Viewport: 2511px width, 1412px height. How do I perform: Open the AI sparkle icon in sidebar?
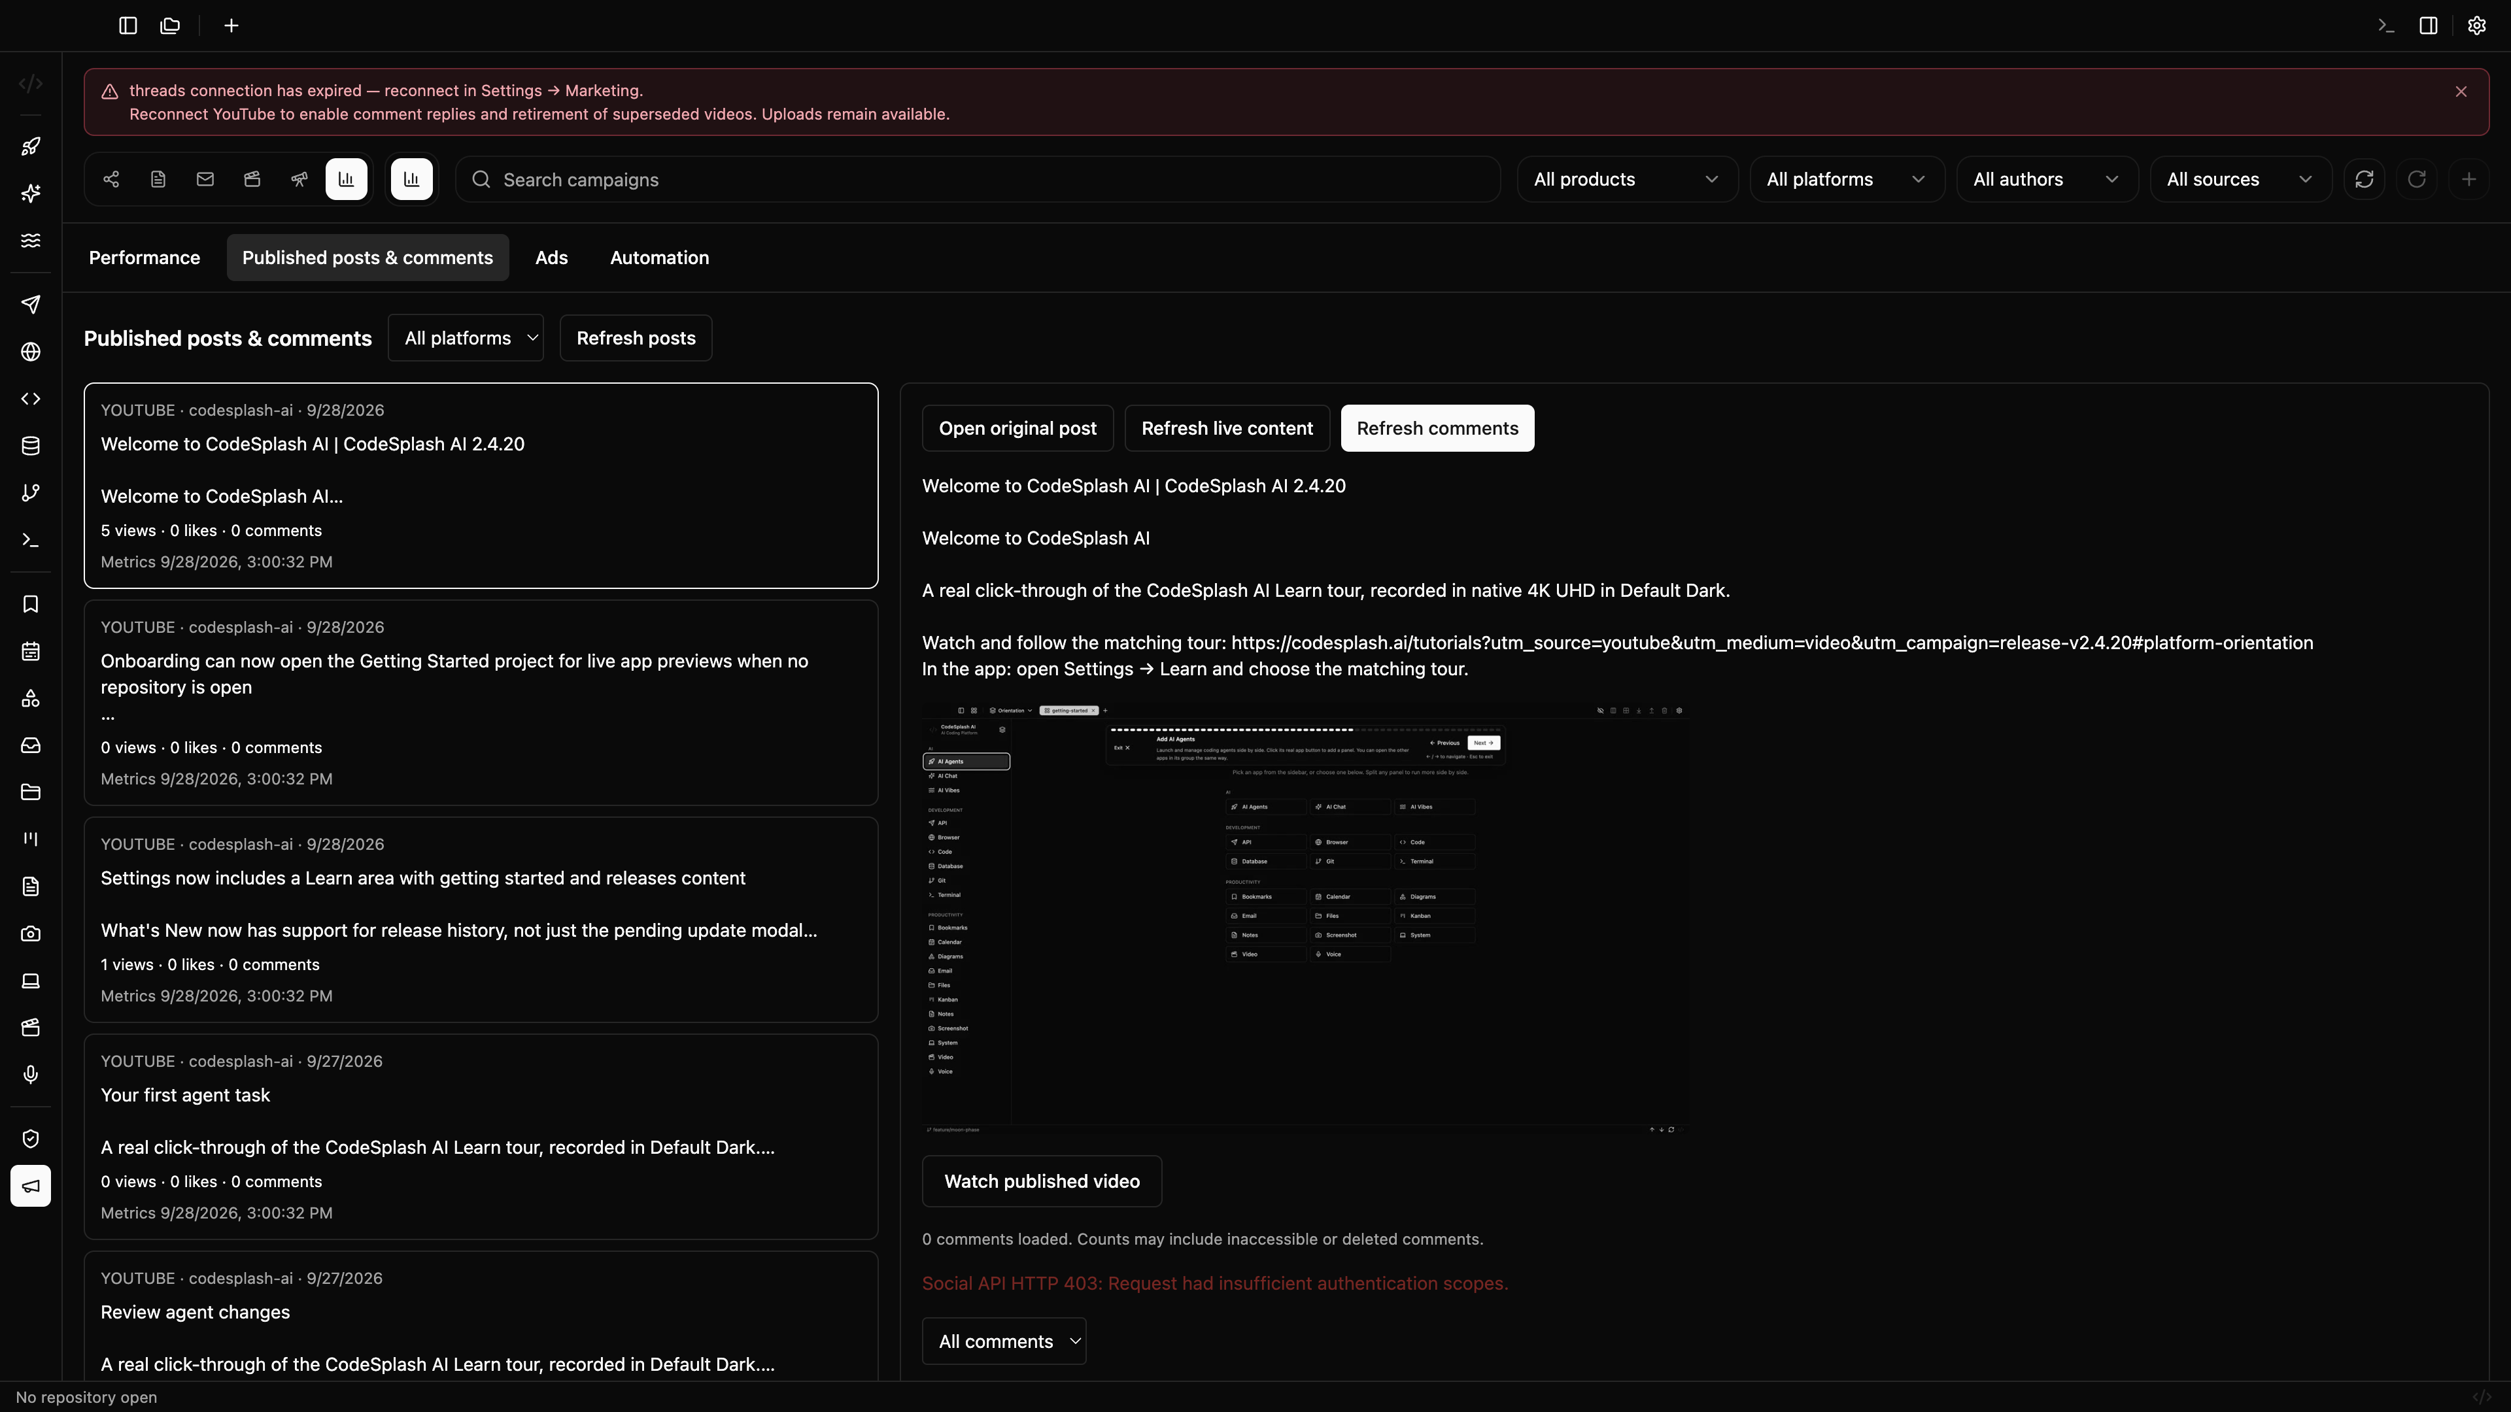click(30, 193)
